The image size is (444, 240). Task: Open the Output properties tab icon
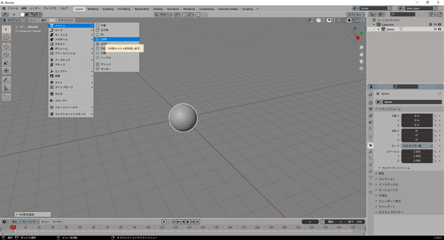pyautogui.click(x=370, y=109)
